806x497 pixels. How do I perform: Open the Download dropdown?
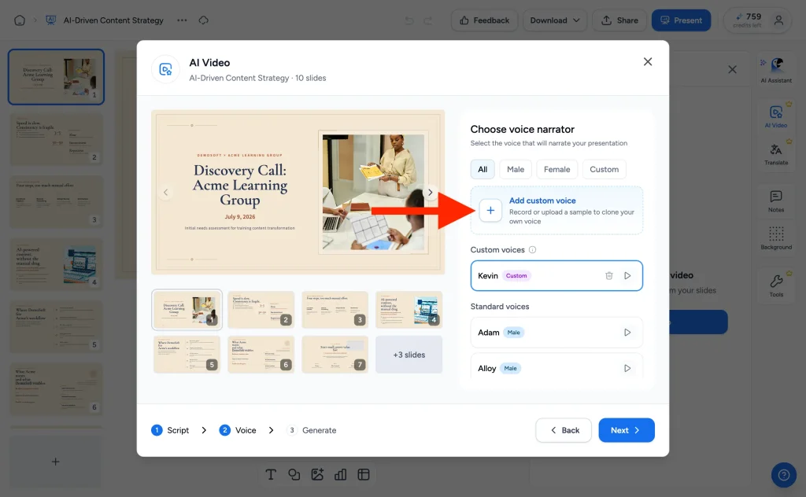555,20
